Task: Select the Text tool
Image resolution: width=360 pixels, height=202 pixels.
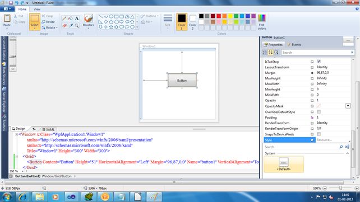Action: coord(77,18)
